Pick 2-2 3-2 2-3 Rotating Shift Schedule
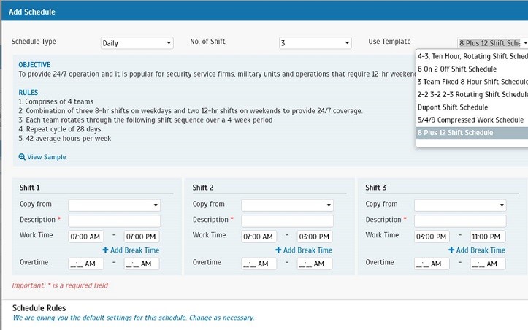This screenshot has height=330, width=528. pyautogui.click(x=472, y=94)
